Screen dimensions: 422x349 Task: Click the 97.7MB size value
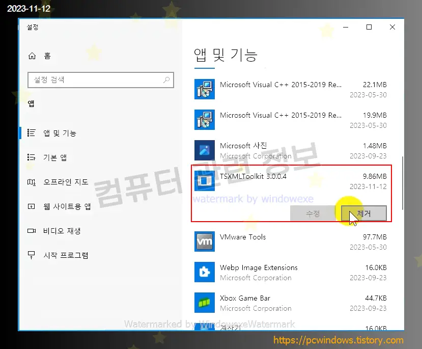coord(375,237)
